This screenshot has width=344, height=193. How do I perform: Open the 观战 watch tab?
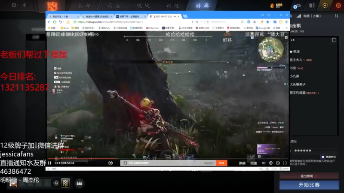point(143,6)
